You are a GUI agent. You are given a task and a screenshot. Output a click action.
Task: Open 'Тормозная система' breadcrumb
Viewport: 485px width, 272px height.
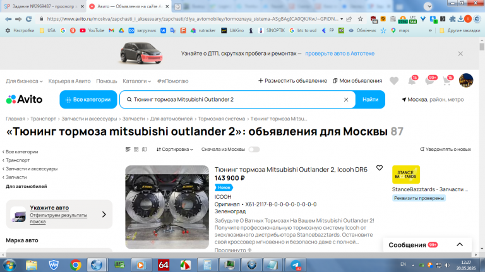click(x=221, y=119)
